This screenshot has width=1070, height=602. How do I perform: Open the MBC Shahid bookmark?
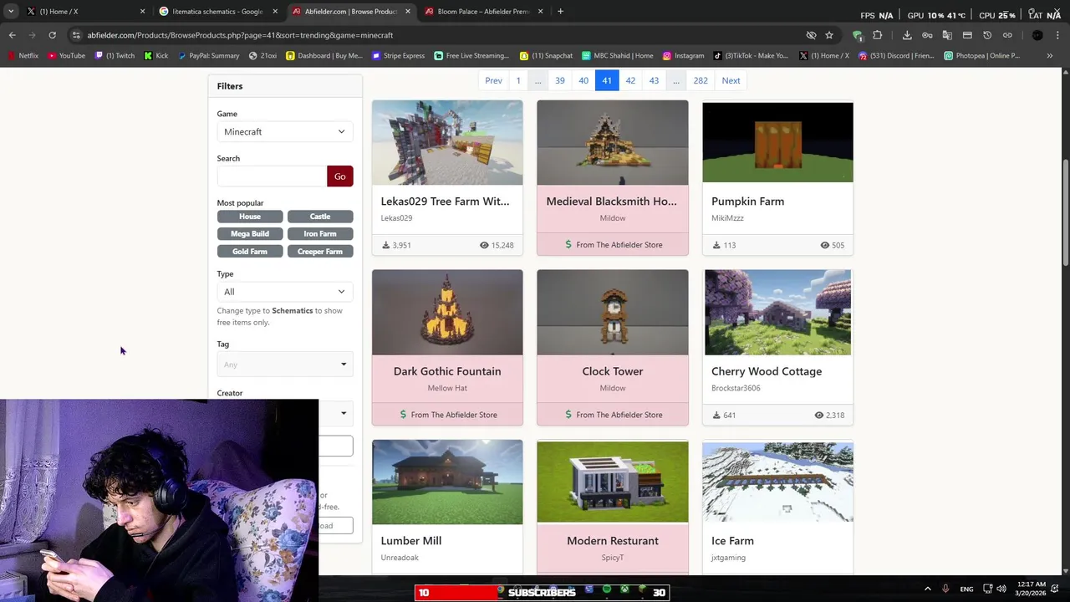click(617, 56)
